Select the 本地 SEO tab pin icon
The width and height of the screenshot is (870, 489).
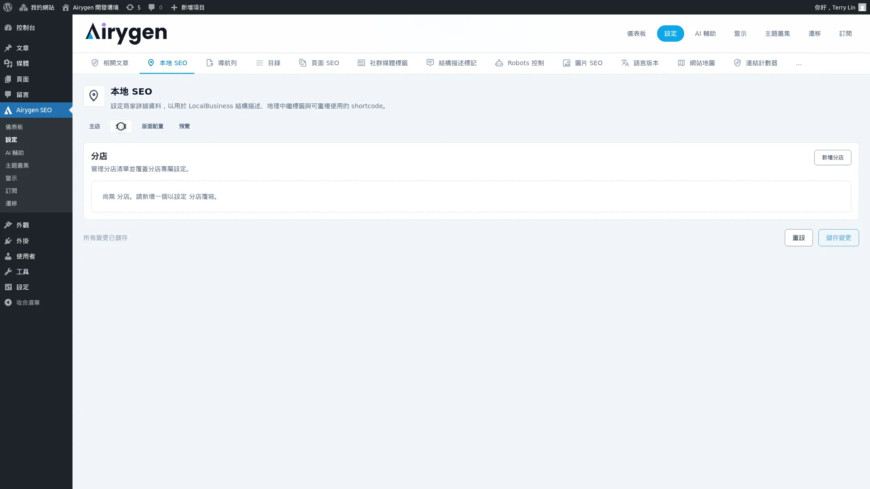tap(151, 63)
